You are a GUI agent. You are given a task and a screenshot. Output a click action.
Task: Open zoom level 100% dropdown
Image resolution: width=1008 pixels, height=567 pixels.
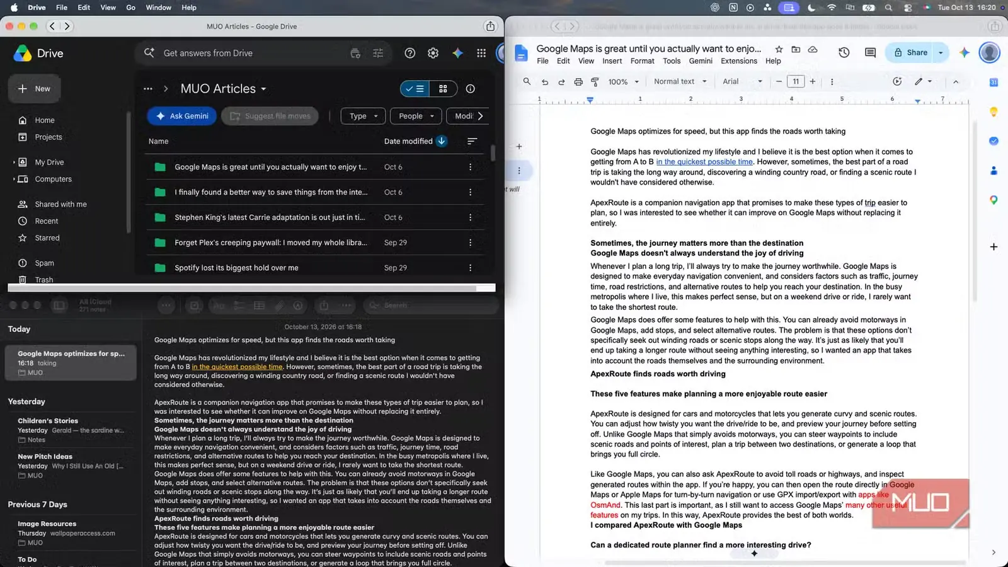pos(624,82)
